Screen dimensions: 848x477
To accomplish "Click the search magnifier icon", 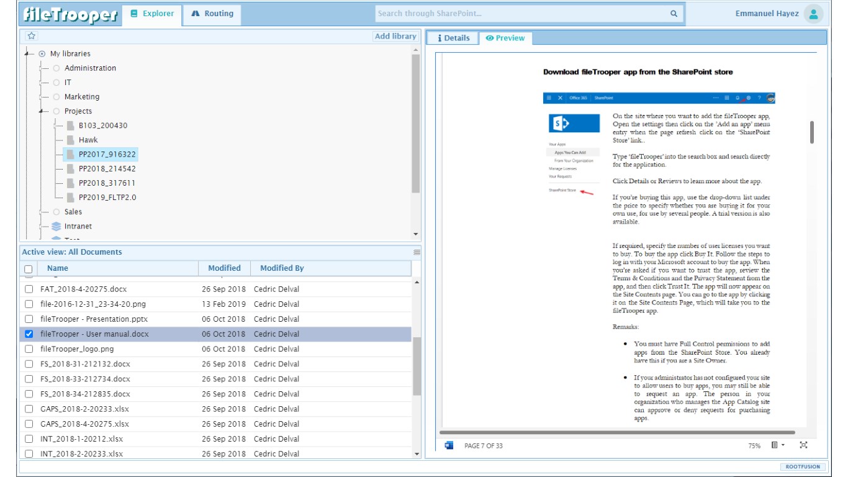I will tap(674, 14).
